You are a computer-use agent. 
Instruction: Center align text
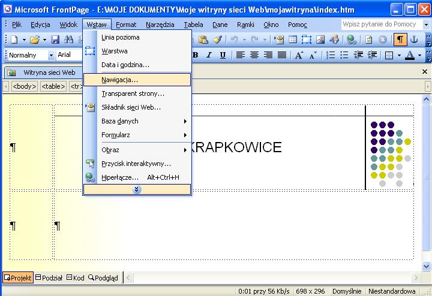click(x=254, y=55)
